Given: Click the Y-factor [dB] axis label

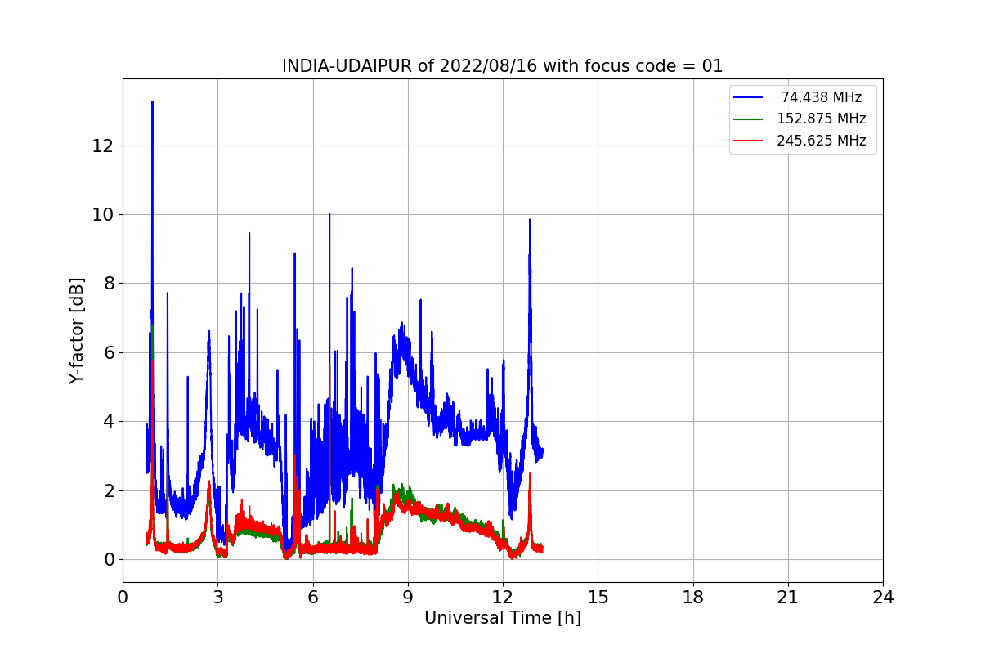Looking at the screenshot, I should coord(77,331).
